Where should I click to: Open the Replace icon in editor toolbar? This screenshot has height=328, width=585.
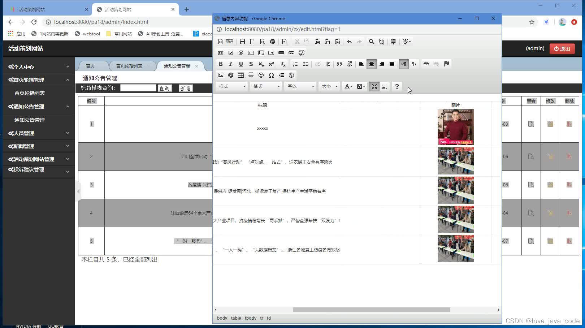[x=381, y=42]
